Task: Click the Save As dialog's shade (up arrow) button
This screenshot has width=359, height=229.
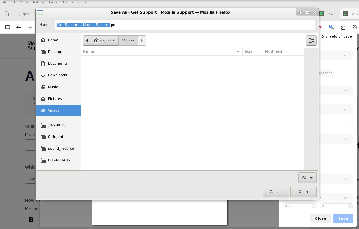Action: click(x=301, y=12)
